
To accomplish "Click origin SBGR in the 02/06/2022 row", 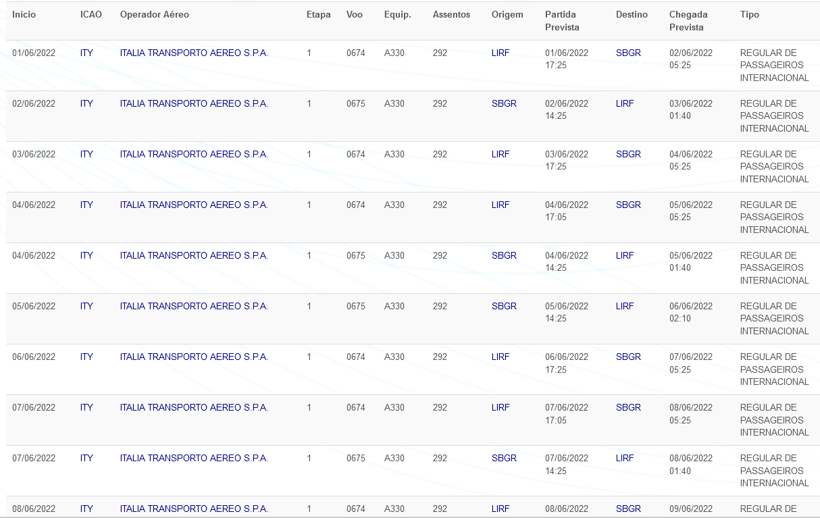I will (504, 103).
